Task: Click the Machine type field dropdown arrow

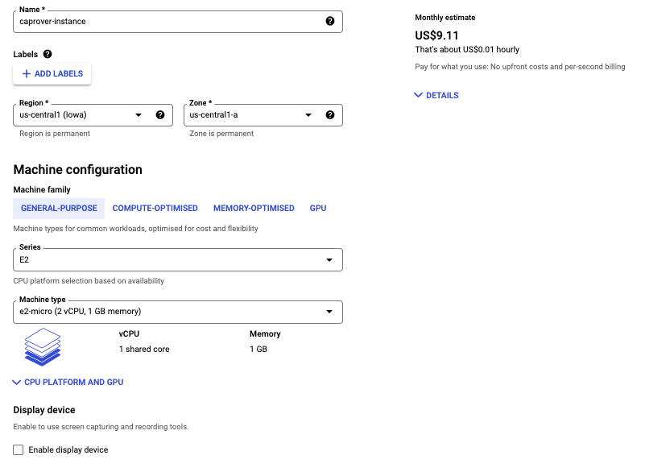Action: point(330,312)
